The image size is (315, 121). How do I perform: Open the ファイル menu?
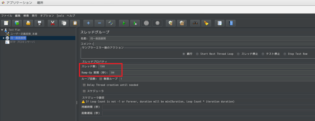click(7, 16)
